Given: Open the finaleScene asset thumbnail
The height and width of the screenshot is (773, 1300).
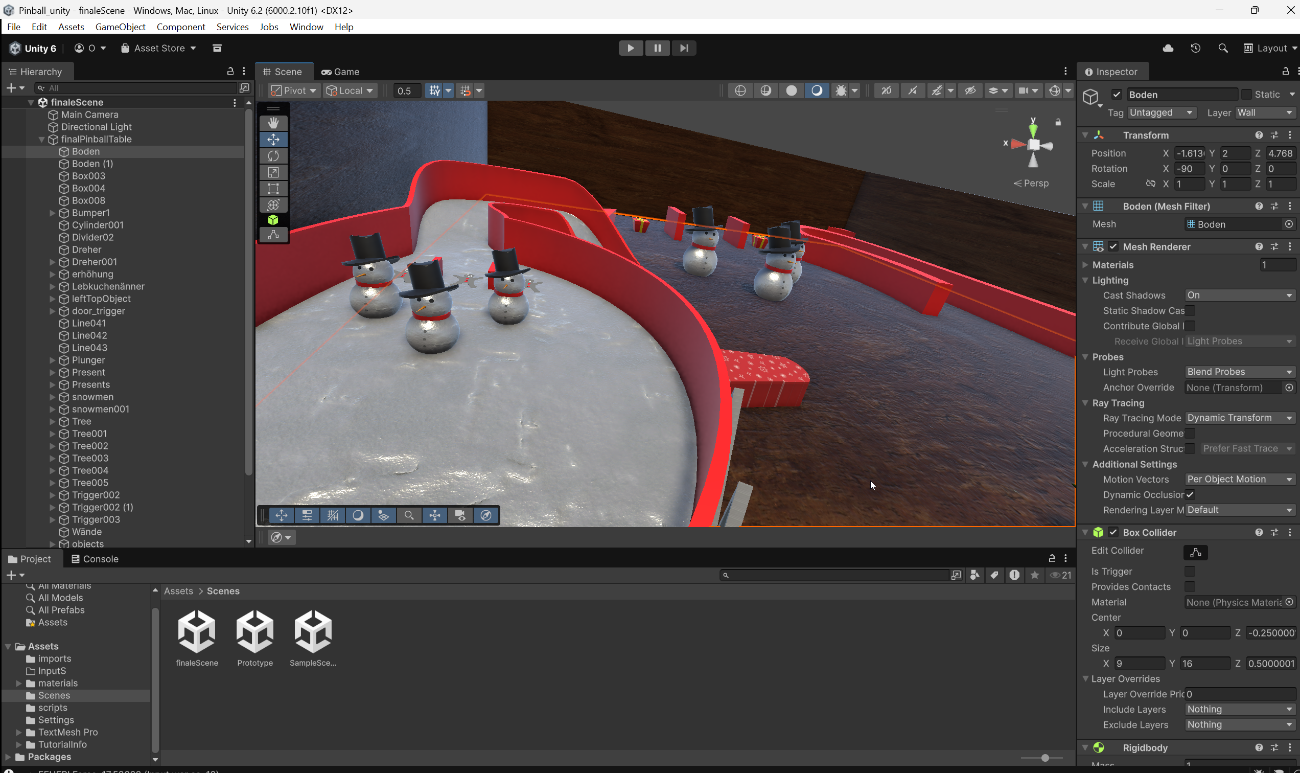Looking at the screenshot, I should click(197, 631).
